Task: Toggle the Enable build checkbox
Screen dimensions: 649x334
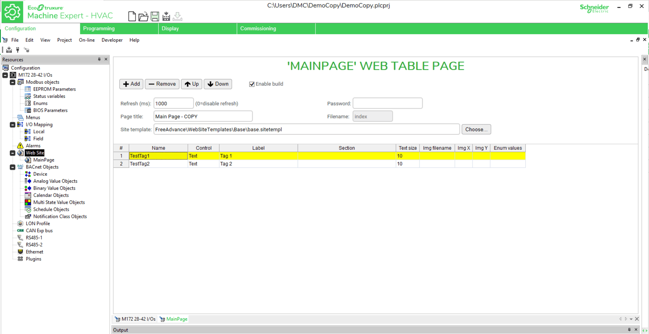Action: [x=252, y=84]
